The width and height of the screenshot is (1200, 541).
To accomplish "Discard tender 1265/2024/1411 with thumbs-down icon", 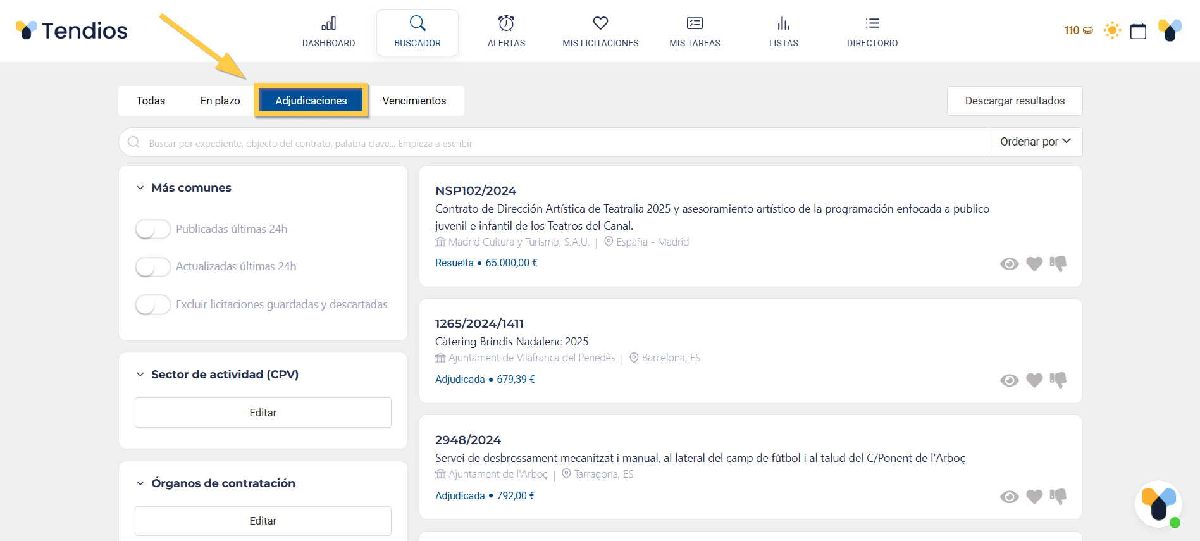I will pyautogui.click(x=1058, y=380).
